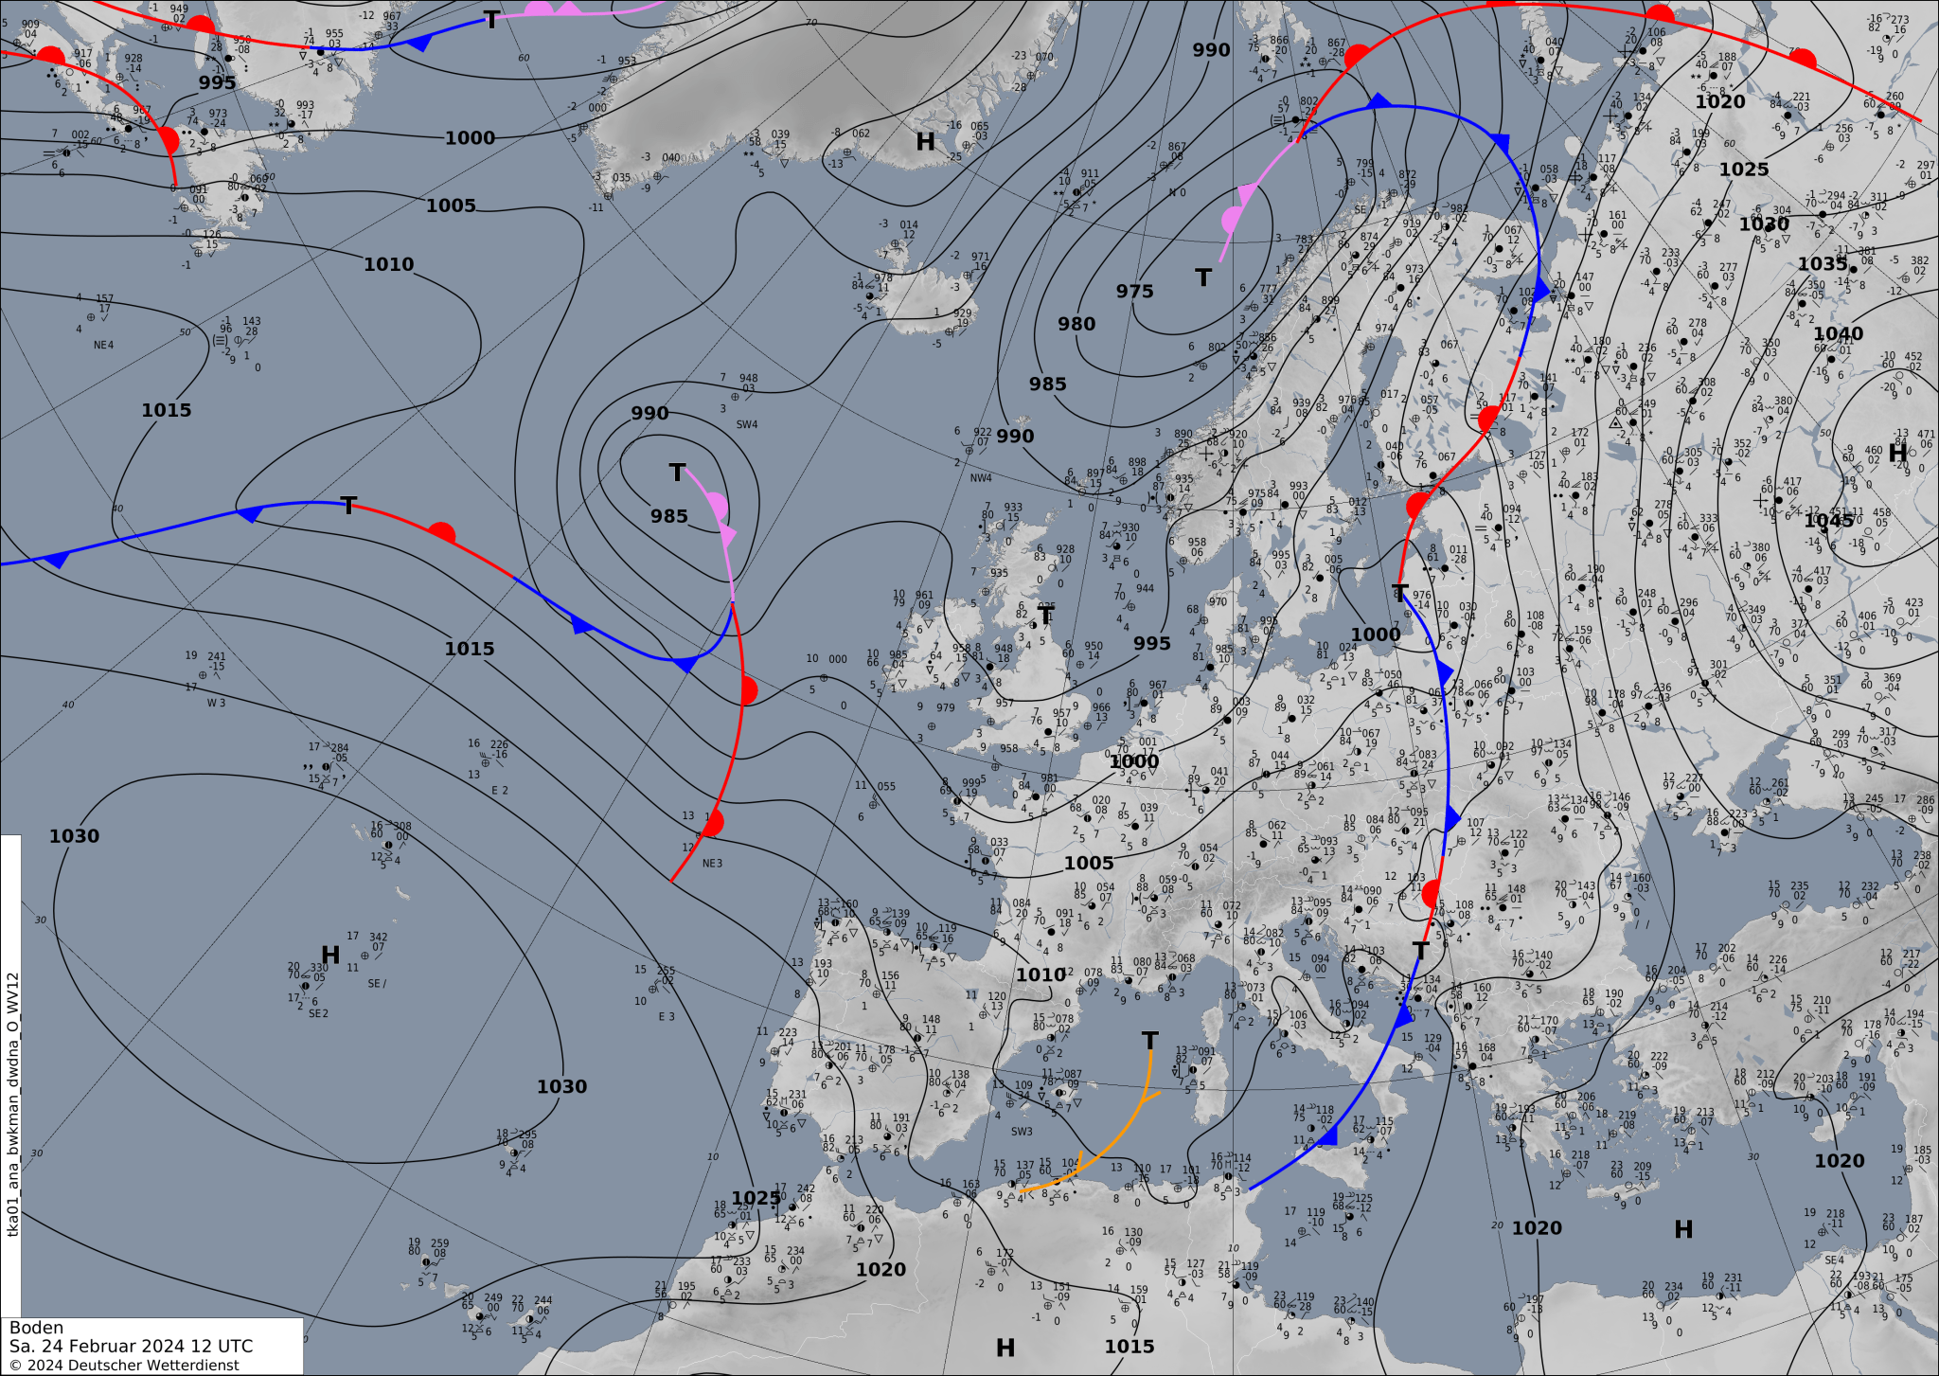Image resolution: width=1939 pixels, height=1376 pixels.
Task: Click the "H" marker next to the 1045 isobar
Action: [1897, 453]
